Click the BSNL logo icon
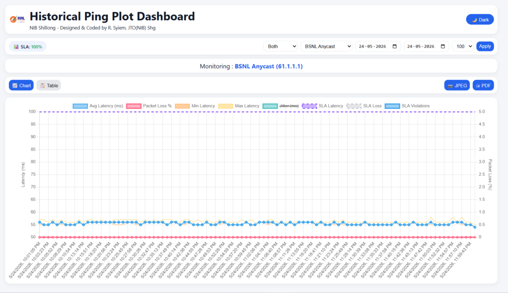Viewport: 508px width, 293px height. pos(17,19)
